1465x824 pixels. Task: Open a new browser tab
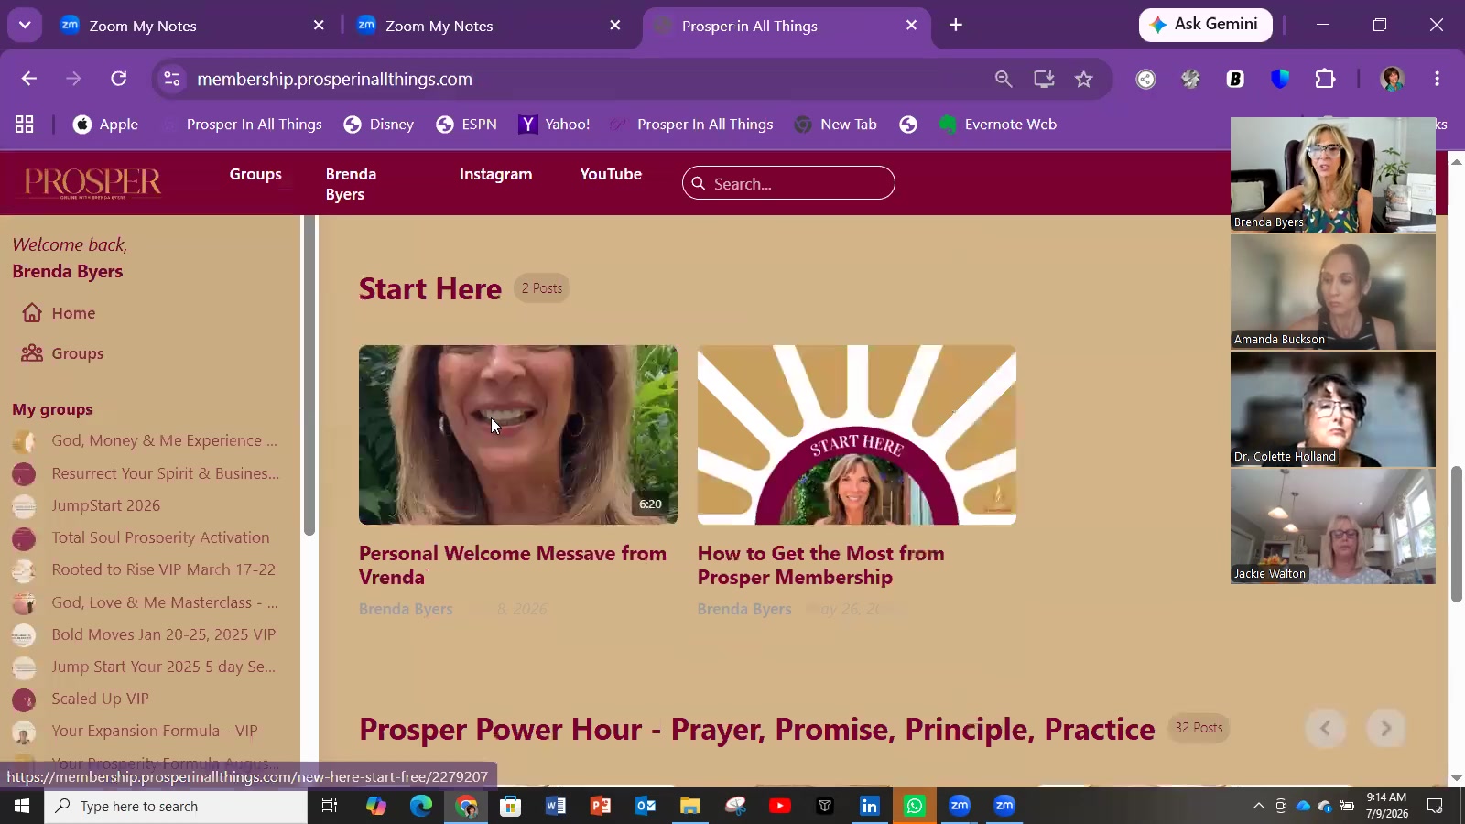(x=956, y=26)
